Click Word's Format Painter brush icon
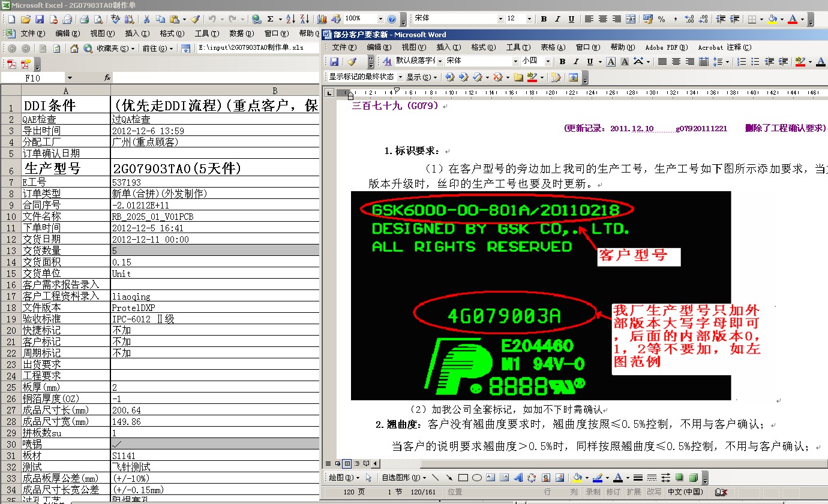The image size is (828, 504). tap(352, 61)
